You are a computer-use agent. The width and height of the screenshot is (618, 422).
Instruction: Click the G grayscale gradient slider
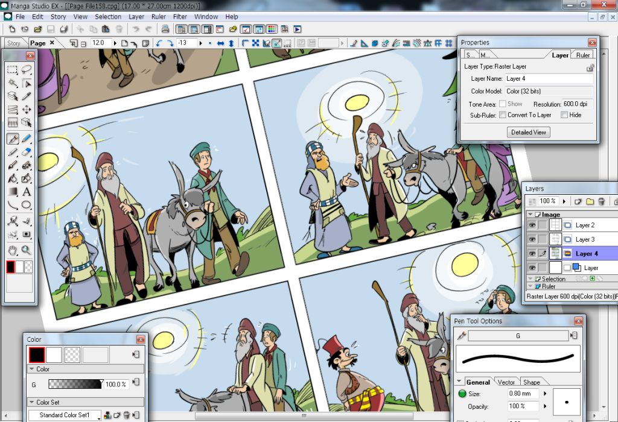pyautogui.click(x=75, y=384)
